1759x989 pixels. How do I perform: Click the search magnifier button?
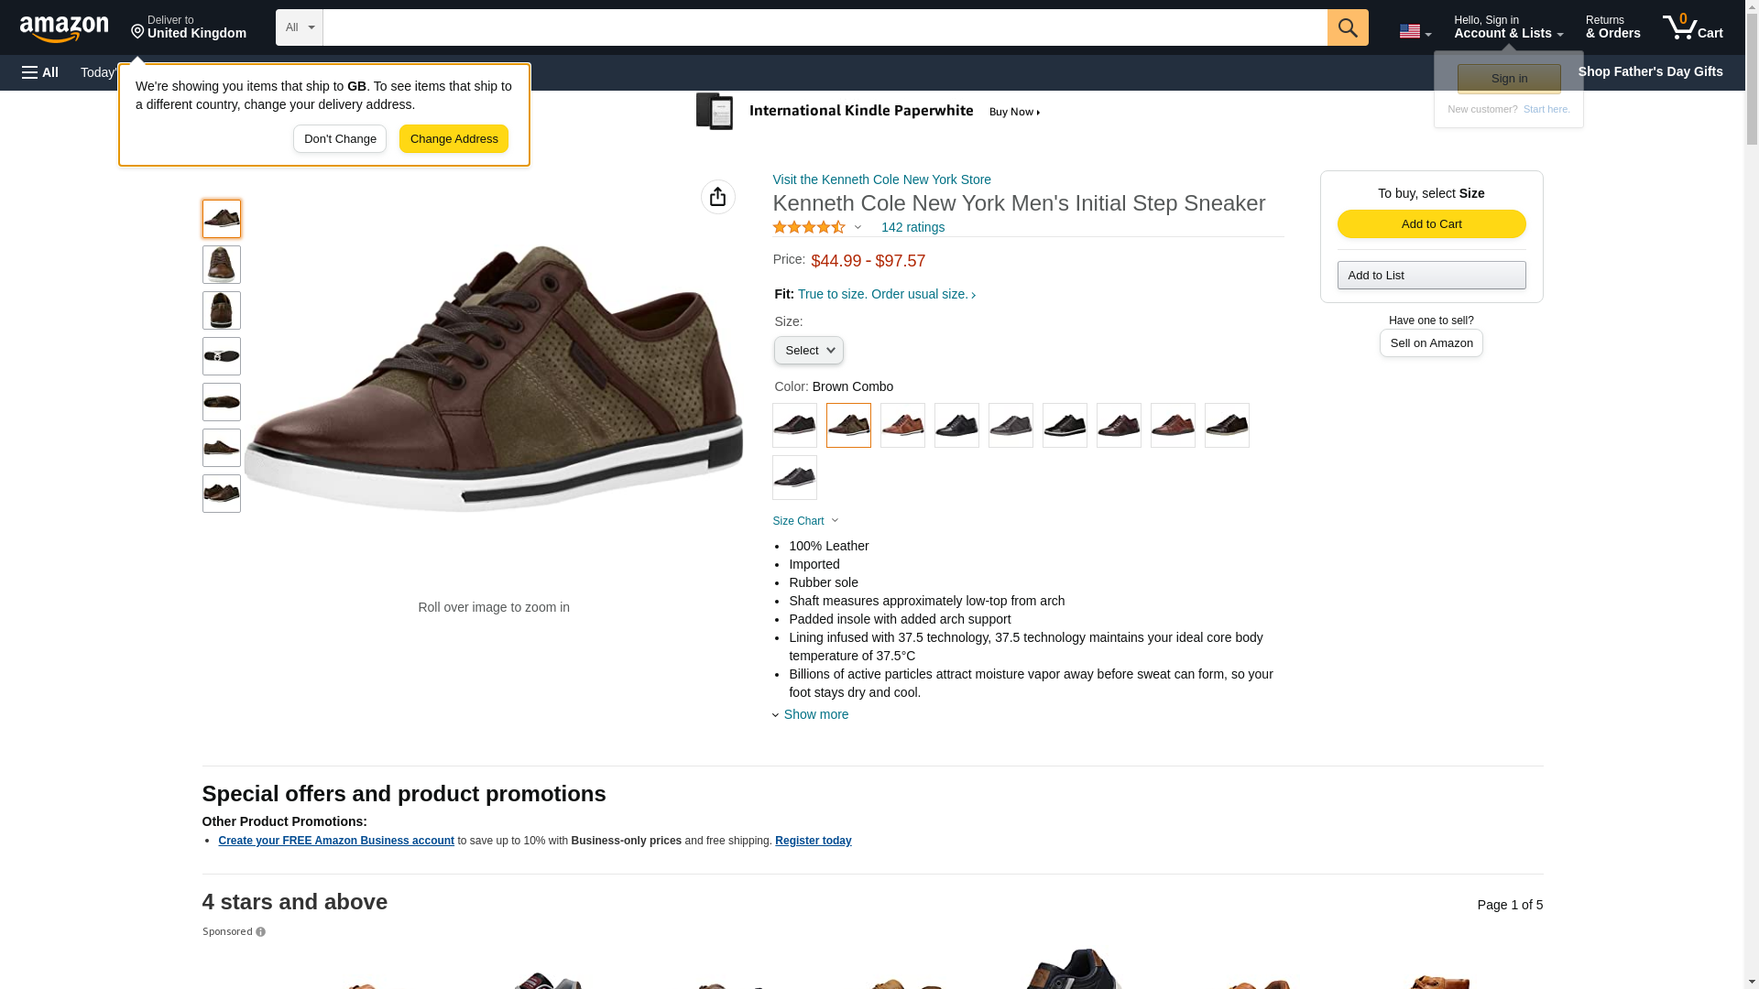point(1347,27)
